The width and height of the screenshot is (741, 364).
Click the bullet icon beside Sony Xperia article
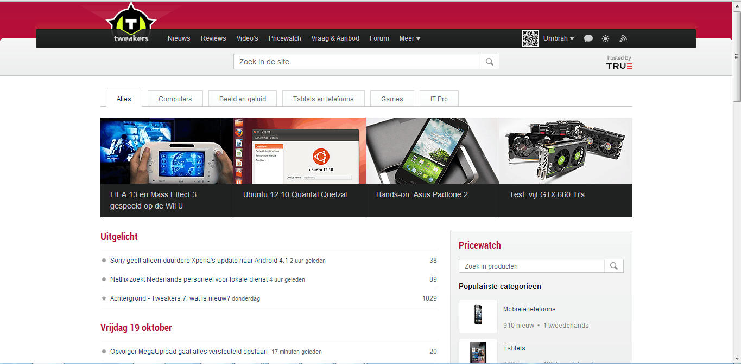[104, 261]
